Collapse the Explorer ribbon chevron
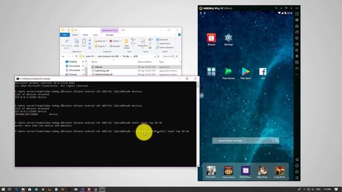Viewport: 342px width, 192px height. click(175, 35)
